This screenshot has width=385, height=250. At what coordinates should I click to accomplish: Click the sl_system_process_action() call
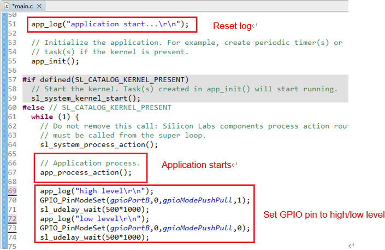99,144
